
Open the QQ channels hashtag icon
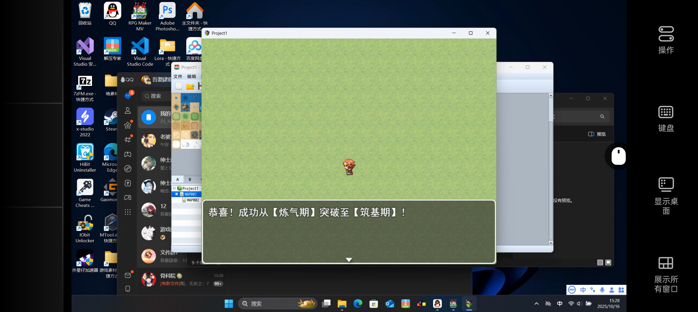tap(128, 139)
